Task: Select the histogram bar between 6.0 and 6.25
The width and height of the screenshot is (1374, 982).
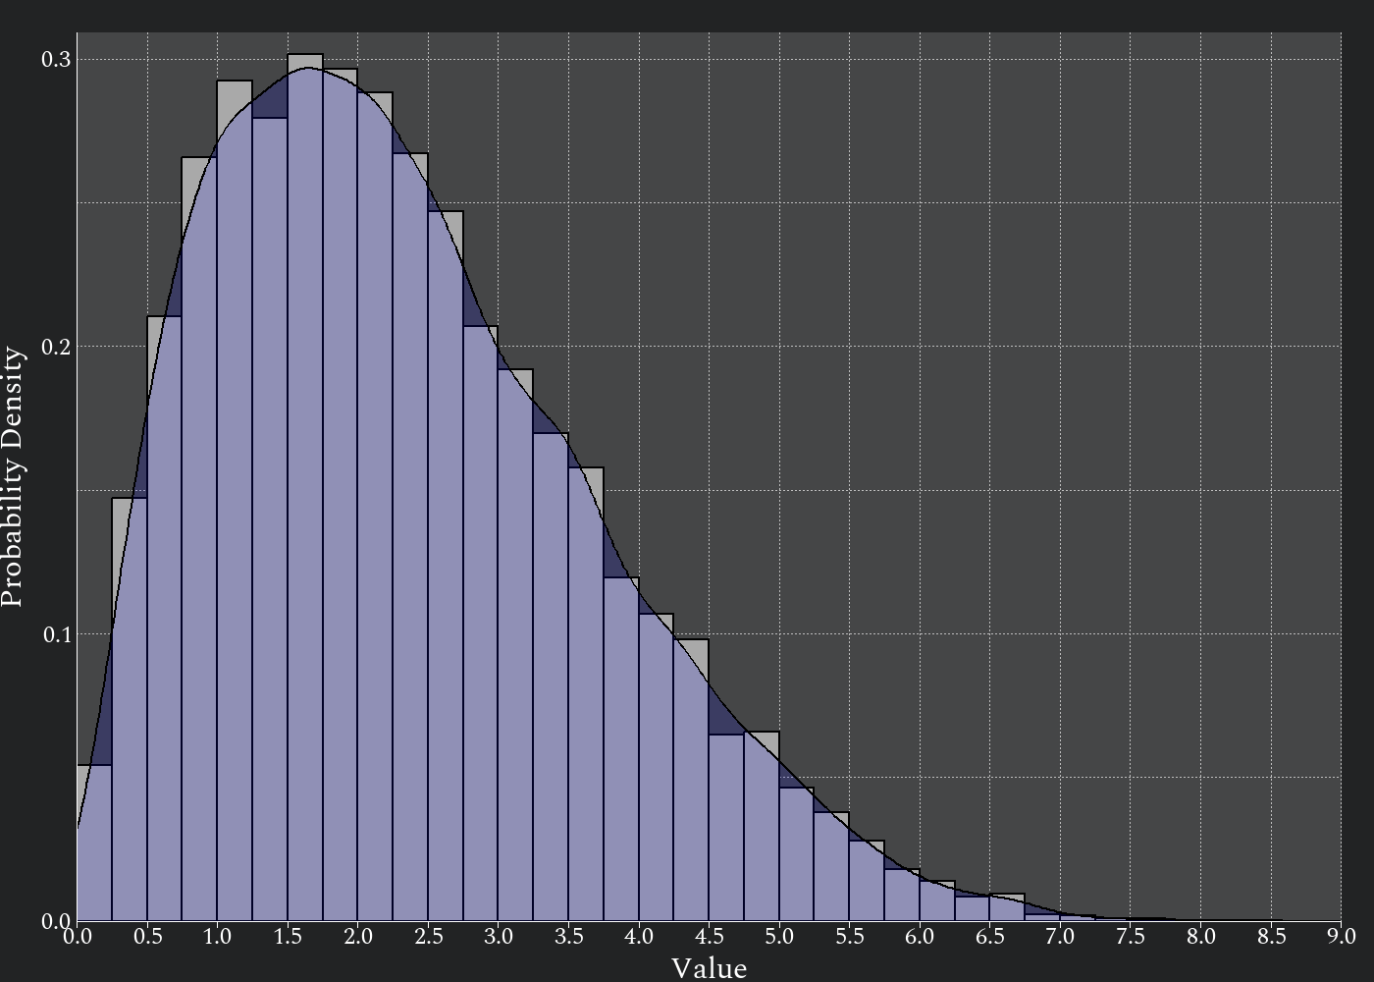Action: [x=937, y=900]
